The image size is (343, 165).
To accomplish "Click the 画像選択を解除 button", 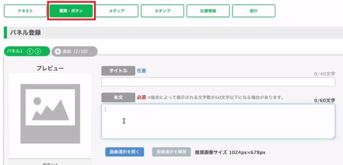I will point(171,152).
